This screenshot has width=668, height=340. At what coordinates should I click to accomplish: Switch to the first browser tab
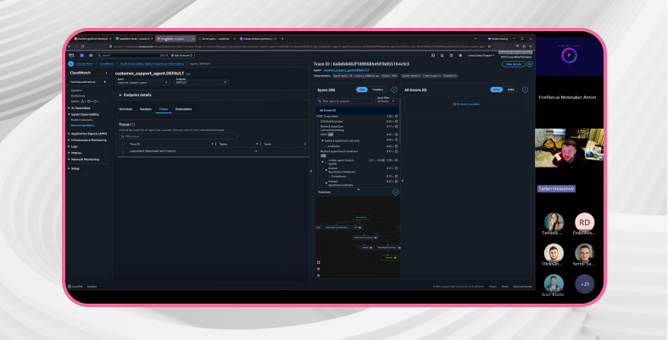[92, 39]
